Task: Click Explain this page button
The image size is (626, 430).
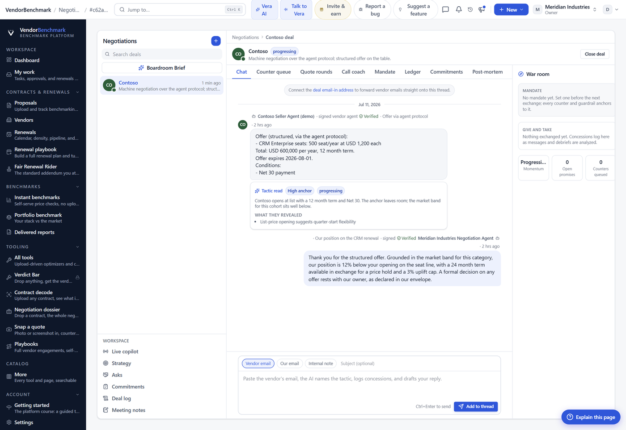Action: (591, 417)
